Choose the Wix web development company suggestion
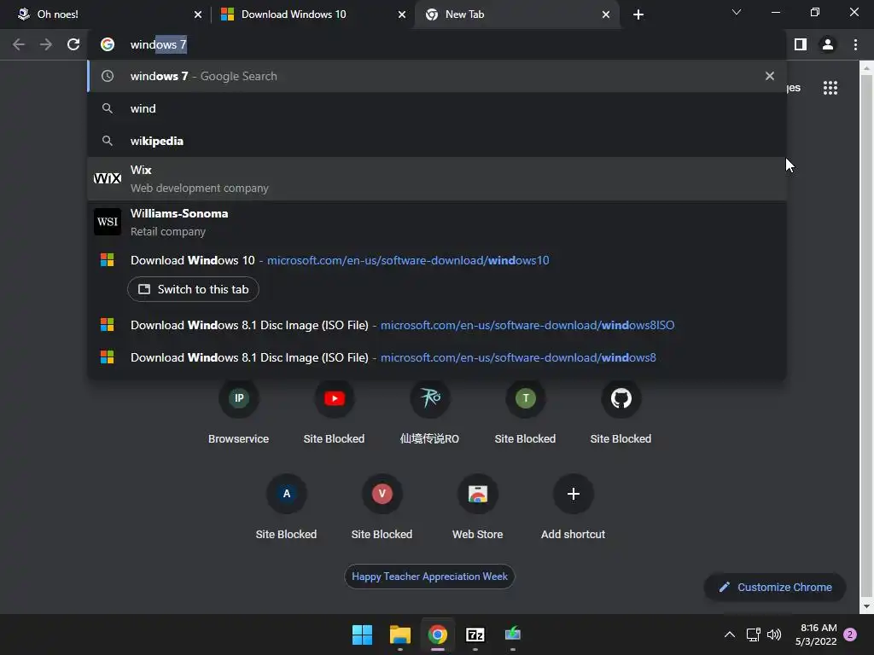 point(437,179)
